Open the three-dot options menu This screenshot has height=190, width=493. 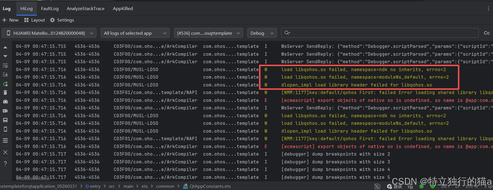pos(488,8)
